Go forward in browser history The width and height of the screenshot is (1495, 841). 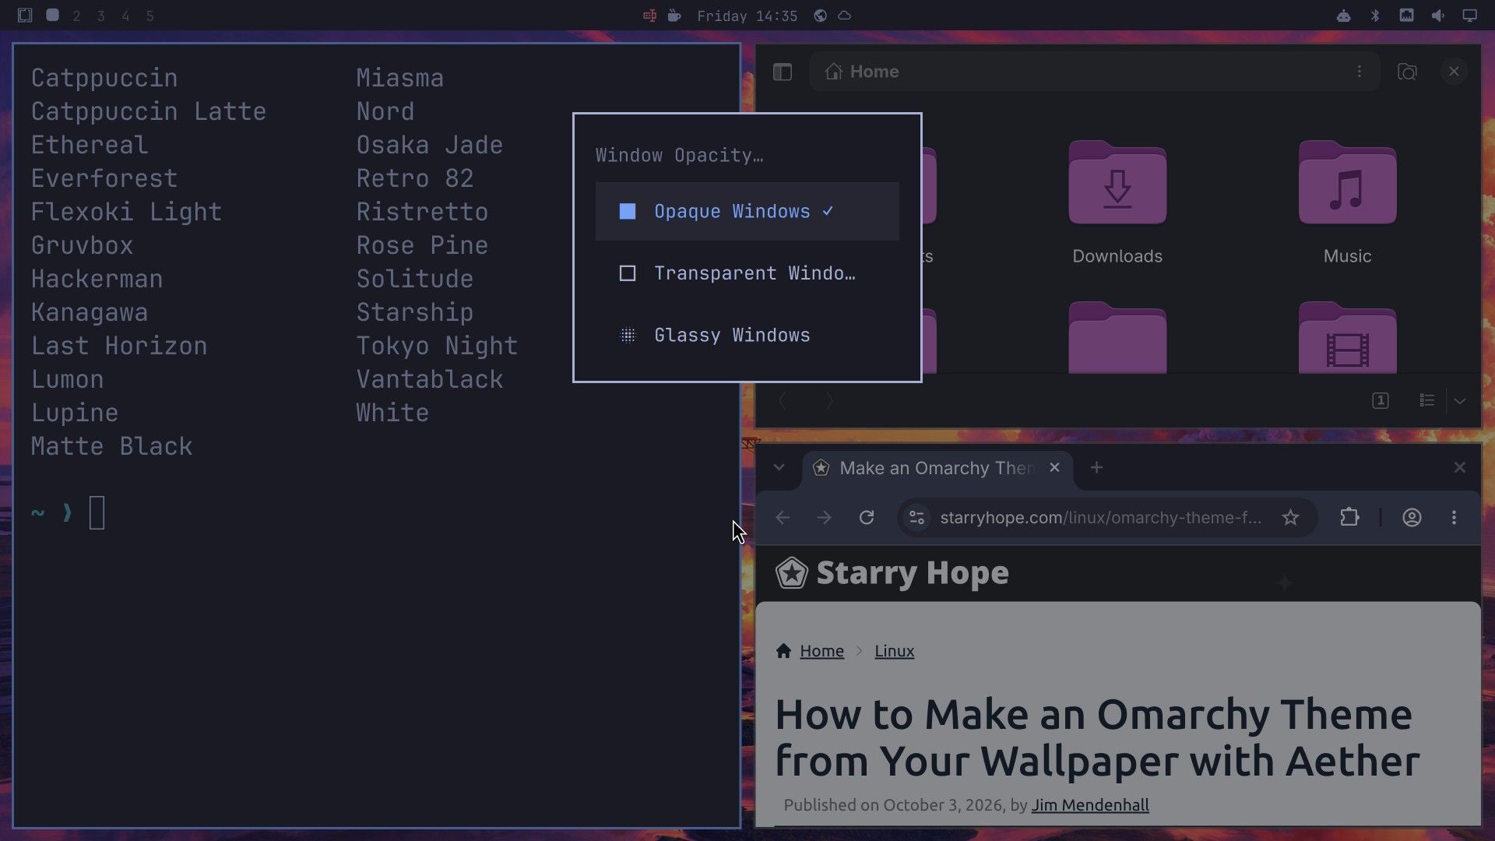click(x=824, y=518)
